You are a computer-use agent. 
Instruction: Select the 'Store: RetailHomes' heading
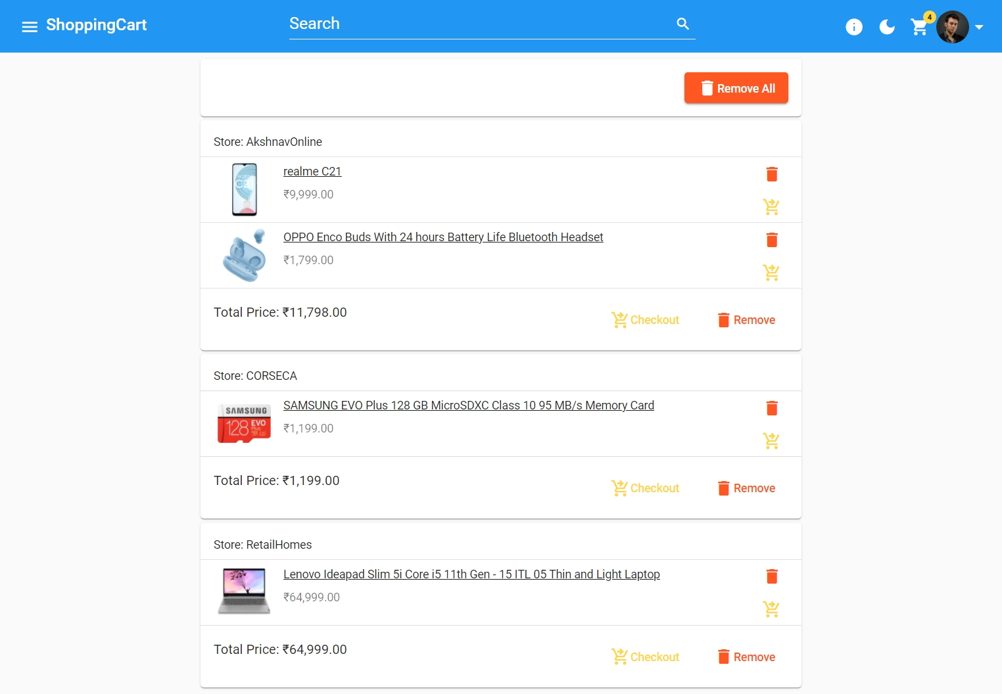click(x=262, y=545)
